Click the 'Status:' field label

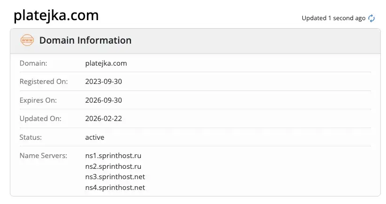click(31, 137)
